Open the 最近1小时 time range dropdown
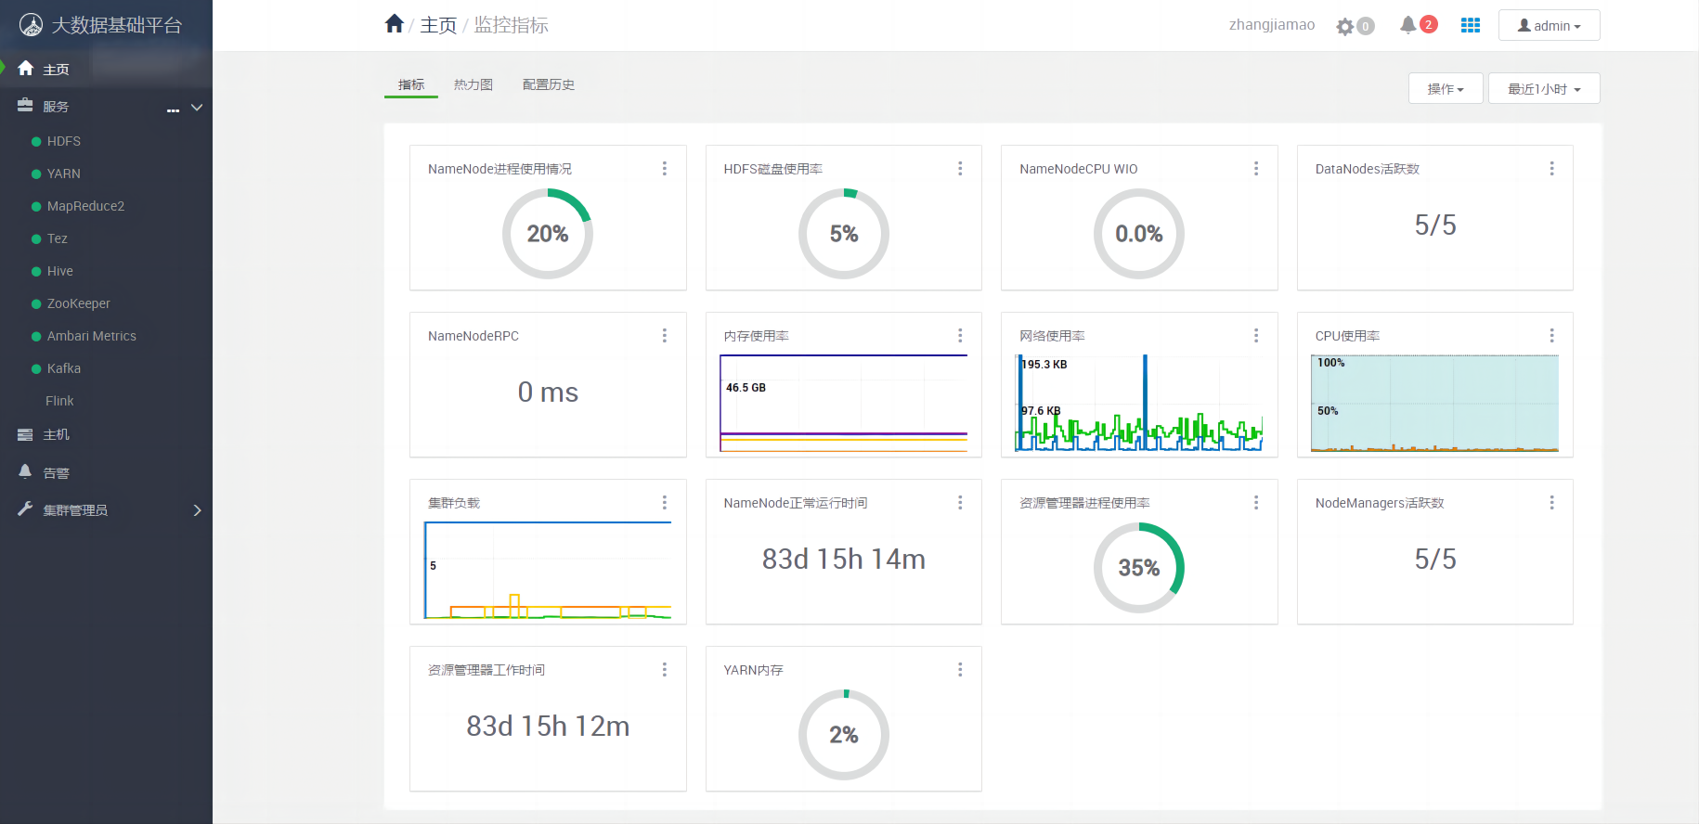 click(x=1543, y=89)
